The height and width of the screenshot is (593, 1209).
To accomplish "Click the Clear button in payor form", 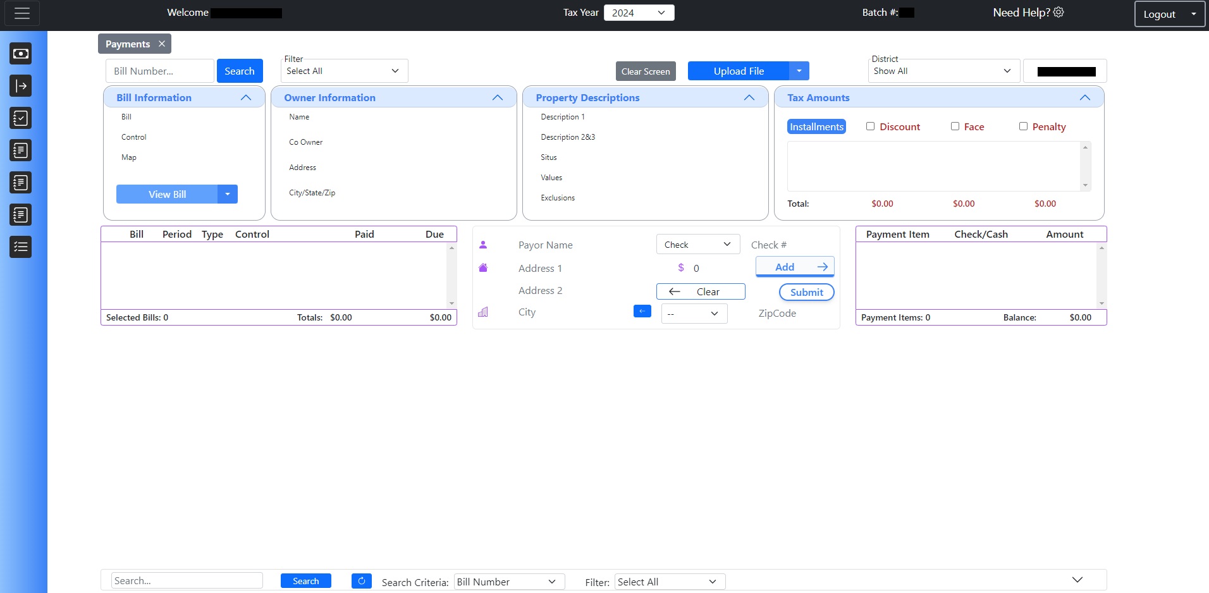I will [701, 291].
